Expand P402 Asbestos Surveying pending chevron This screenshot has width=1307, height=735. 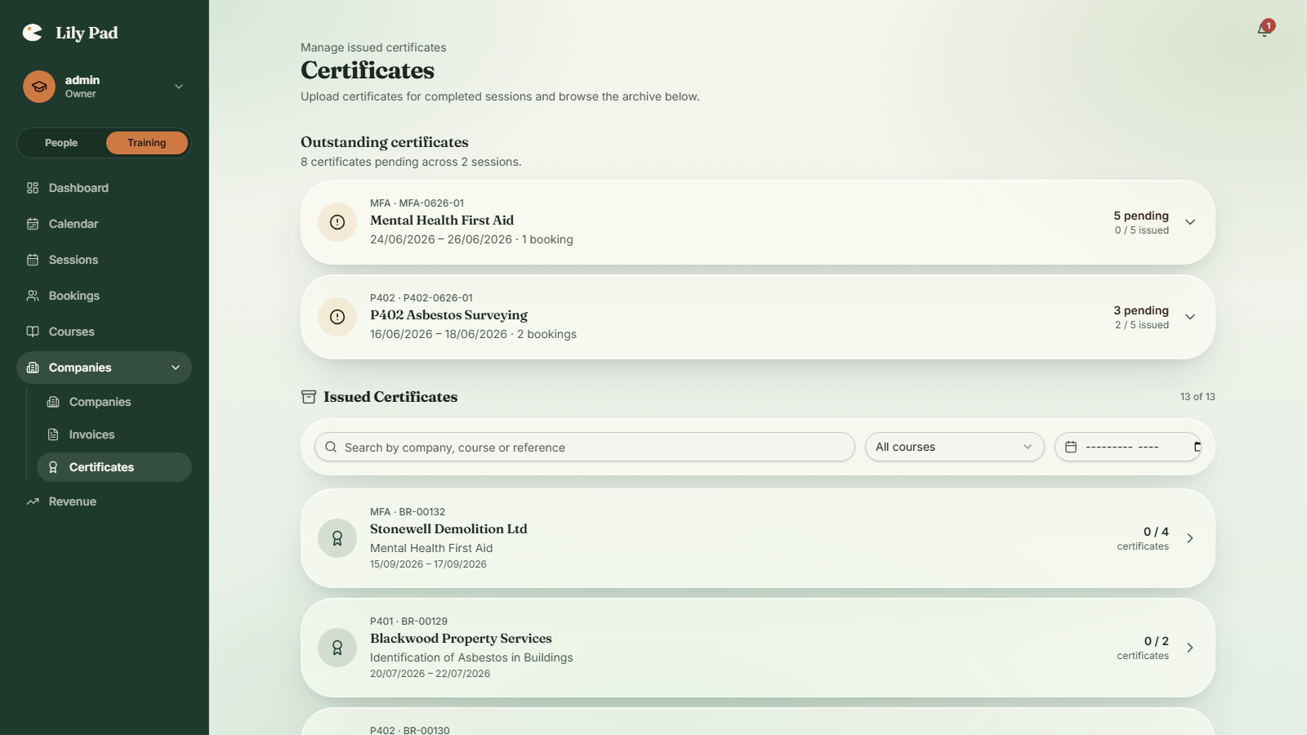(x=1190, y=317)
